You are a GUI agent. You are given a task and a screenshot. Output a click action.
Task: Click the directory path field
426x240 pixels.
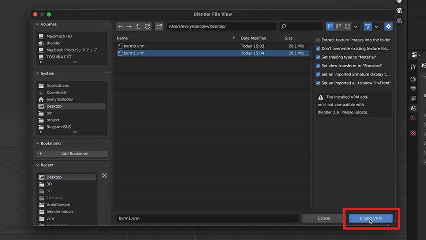(x=222, y=26)
